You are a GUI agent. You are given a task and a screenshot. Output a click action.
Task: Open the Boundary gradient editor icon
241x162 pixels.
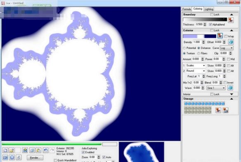point(231,20)
